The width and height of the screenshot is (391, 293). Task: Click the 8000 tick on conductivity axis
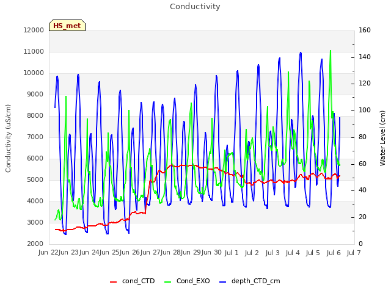(x=35, y=115)
